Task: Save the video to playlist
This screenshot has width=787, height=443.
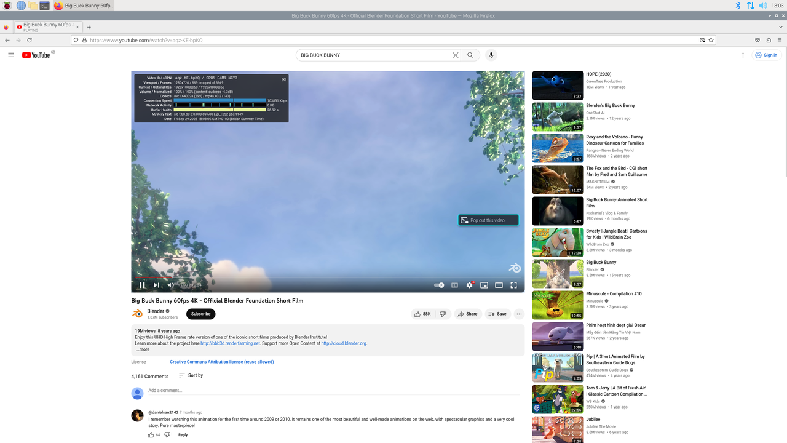Action: pos(497,314)
